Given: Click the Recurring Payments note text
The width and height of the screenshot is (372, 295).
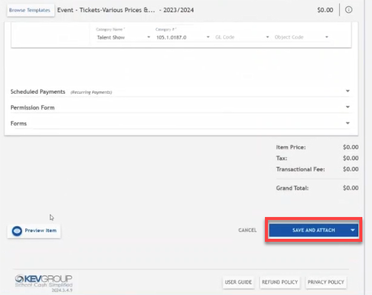Looking at the screenshot, I should click(91, 92).
